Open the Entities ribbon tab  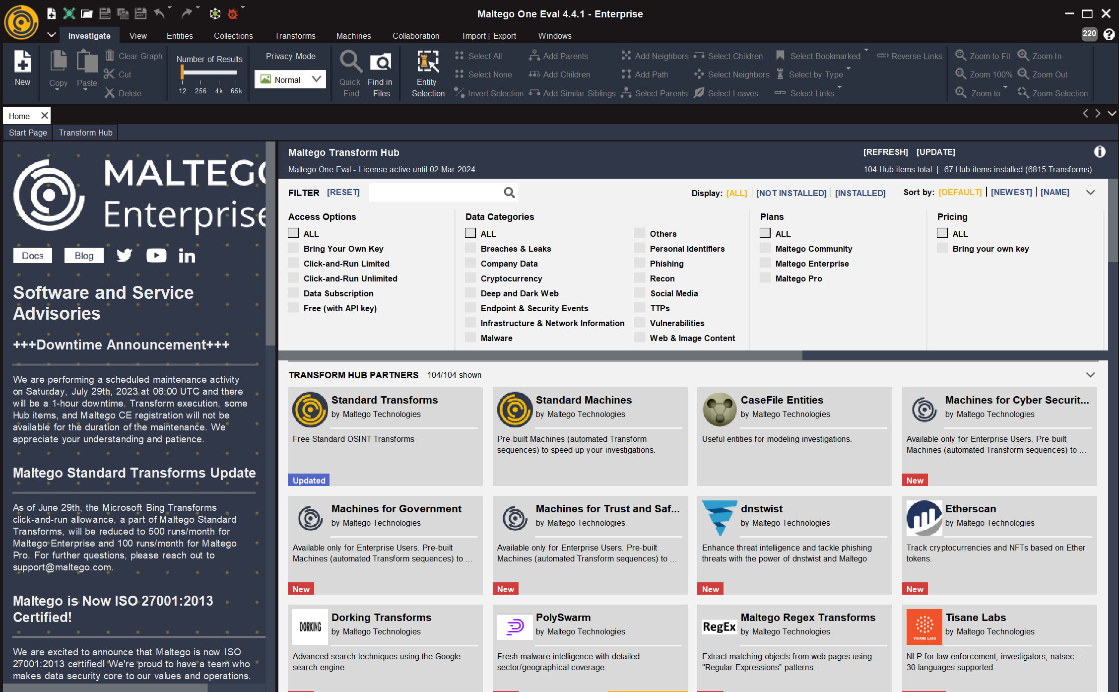pos(180,36)
